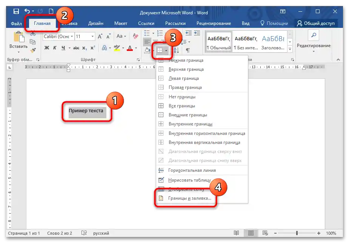Zoom out with the minus button
The width and height of the screenshot is (349, 243).
pos(275,233)
